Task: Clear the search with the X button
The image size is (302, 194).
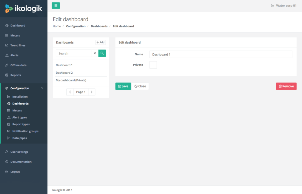Action: click(95, 53)
